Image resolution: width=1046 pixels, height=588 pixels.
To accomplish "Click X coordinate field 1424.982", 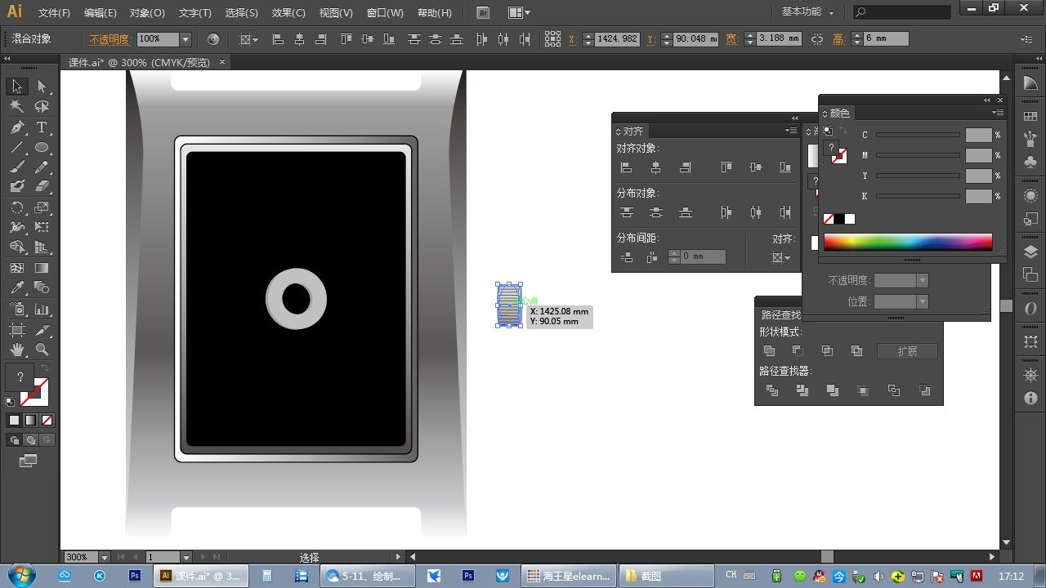I will click(616, 39).
